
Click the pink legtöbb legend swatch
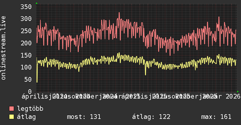click(11, 109)
